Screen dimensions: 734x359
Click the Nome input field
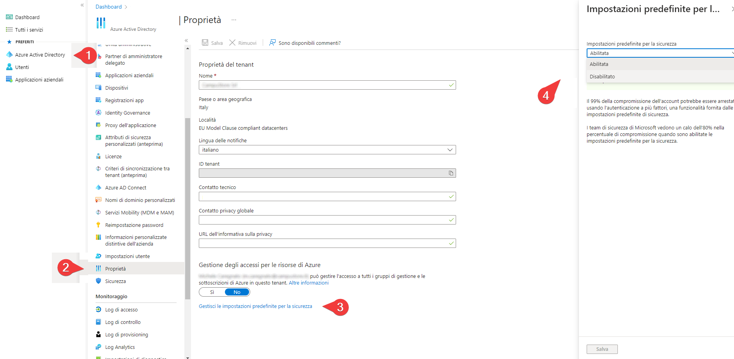pos(327,85)
